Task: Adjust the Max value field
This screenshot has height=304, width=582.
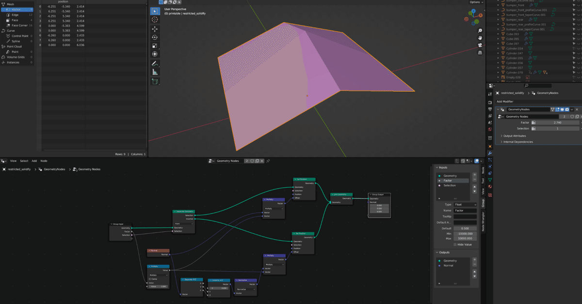Action: [x=465, y=239]
